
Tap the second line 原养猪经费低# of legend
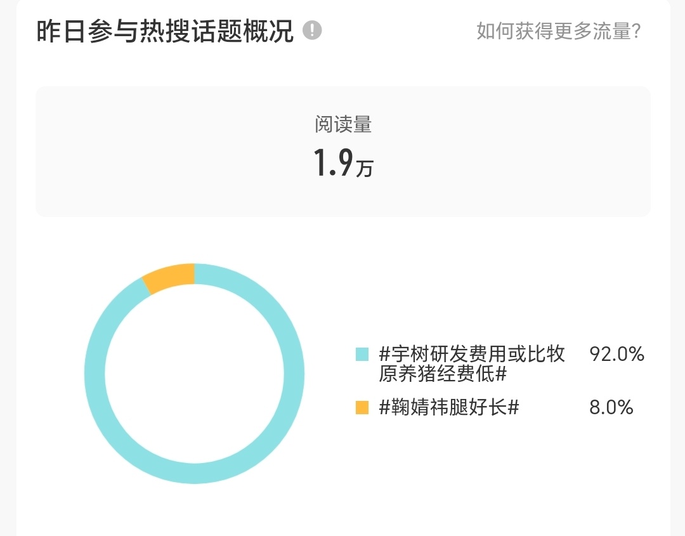click(x=442, y=374)
